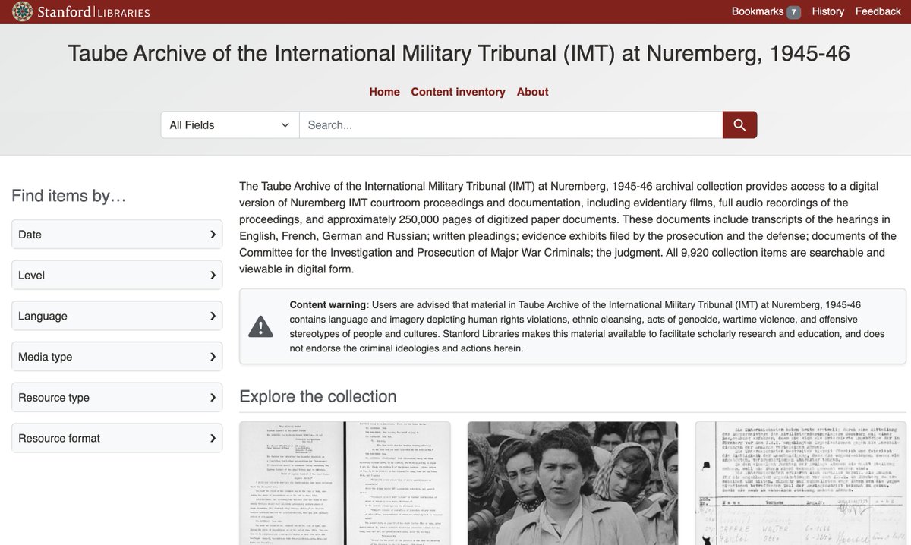Viewport: 911px width, 545px height.
Task: Click the bookmarks count badge showing 7
Action: tap(794, 12)
